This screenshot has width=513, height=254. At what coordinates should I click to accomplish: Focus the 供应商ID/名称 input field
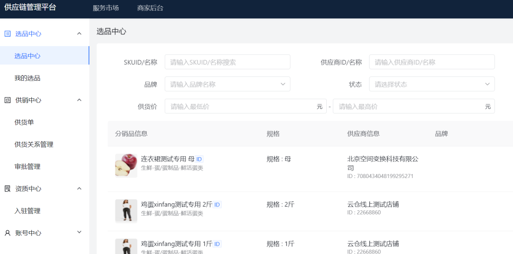click(432, 62)
